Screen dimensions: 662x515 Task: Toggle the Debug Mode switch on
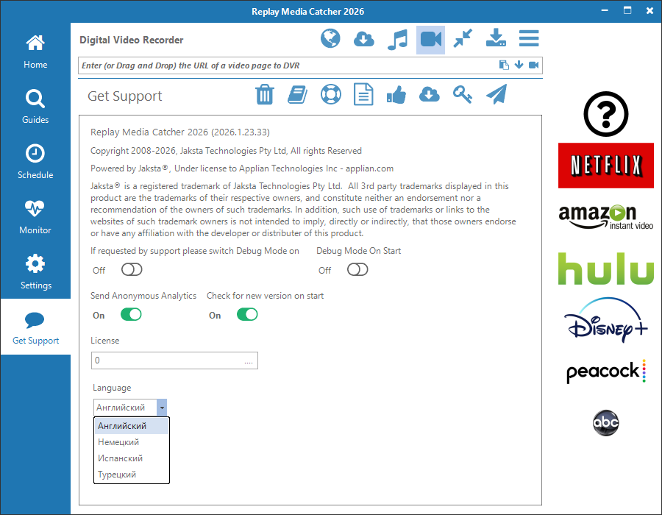click(x=132, y=269)
